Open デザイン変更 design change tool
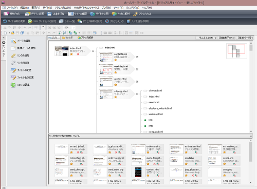The width and height of the screenshot is (257, 189). [34, 14]
